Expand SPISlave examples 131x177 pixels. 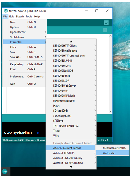coord(71,121)
